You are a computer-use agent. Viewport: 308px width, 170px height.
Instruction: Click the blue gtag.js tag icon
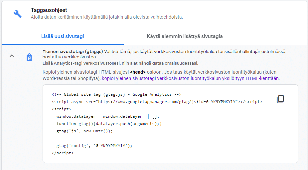click(29, 57)
